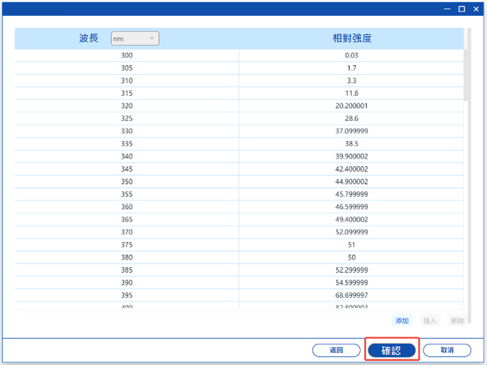The image size is (487, 365).
Task: Click the 挿入 insert row button
Action: click(x=430, y=321)
